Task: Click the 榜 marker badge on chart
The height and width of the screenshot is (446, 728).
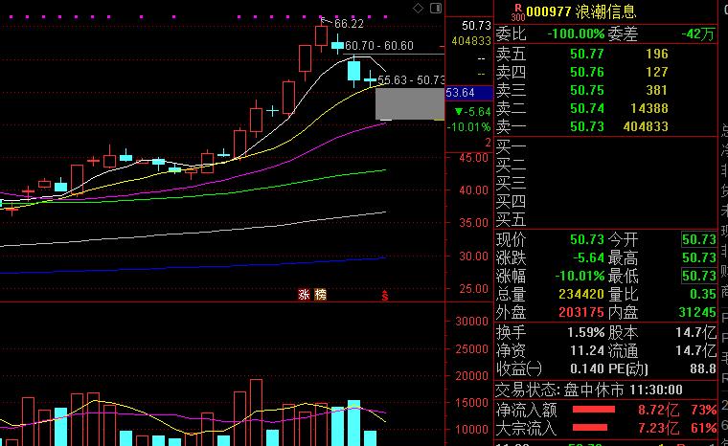Action: [x=320, y=294]
